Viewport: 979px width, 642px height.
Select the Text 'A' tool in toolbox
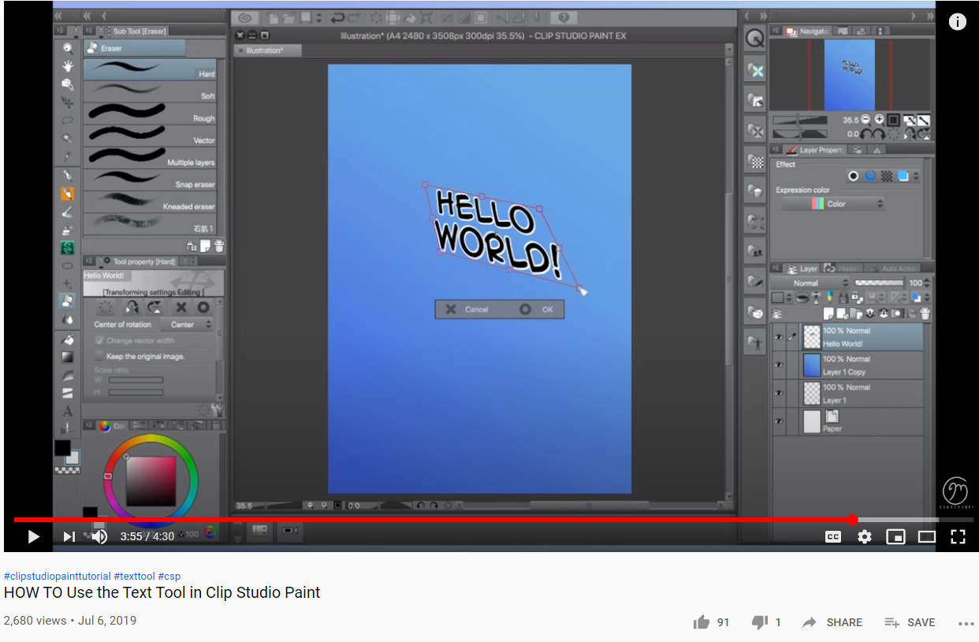(68, 411)
